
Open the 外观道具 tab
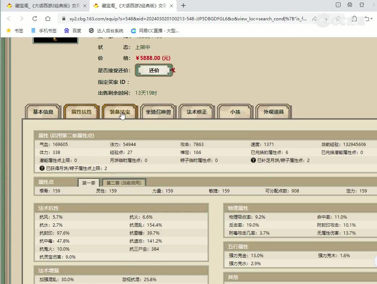274,112
